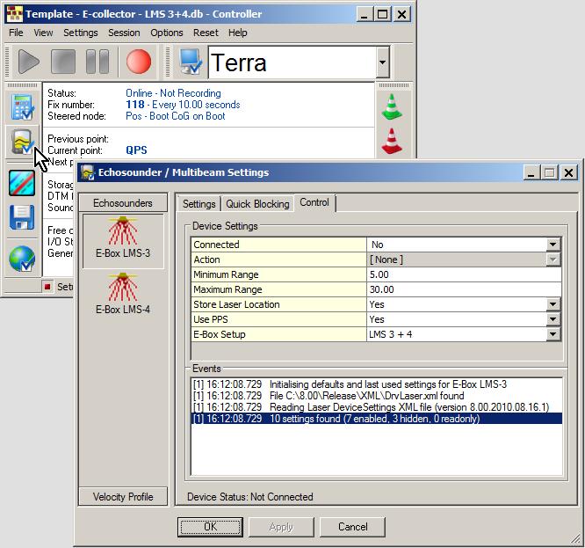Click the Maximum Range value field
Image resolution: width=585 pixels, height=548 pixels.
[463, 290]
